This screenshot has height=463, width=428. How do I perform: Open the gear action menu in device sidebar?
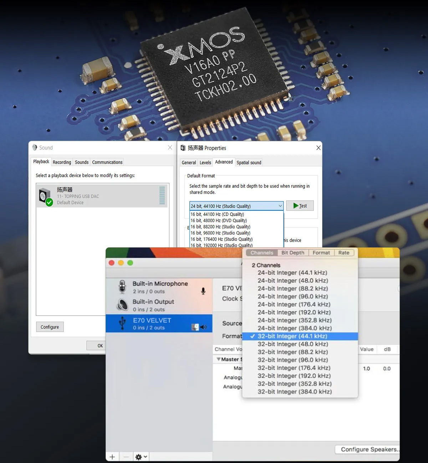point(141,457)
